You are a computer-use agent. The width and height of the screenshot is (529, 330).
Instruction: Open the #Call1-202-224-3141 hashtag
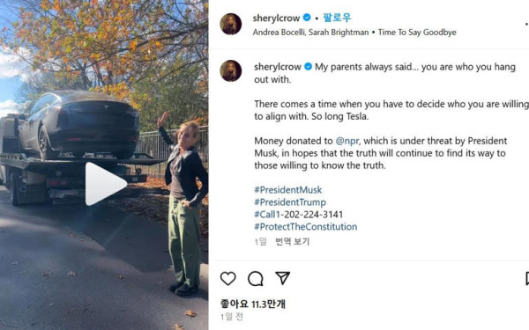299,215
